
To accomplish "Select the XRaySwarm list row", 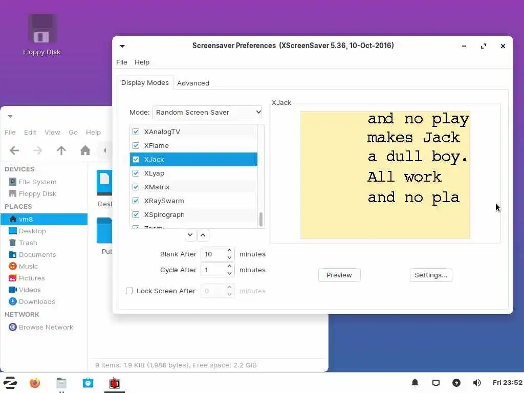I will coord(193,201).
